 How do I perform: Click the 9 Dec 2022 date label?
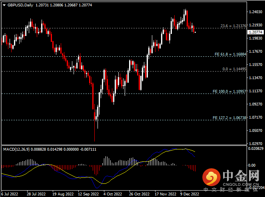pyautogui.click(x=189, y=194)
